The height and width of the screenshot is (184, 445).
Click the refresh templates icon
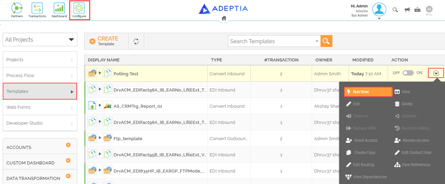click(136, 41)
